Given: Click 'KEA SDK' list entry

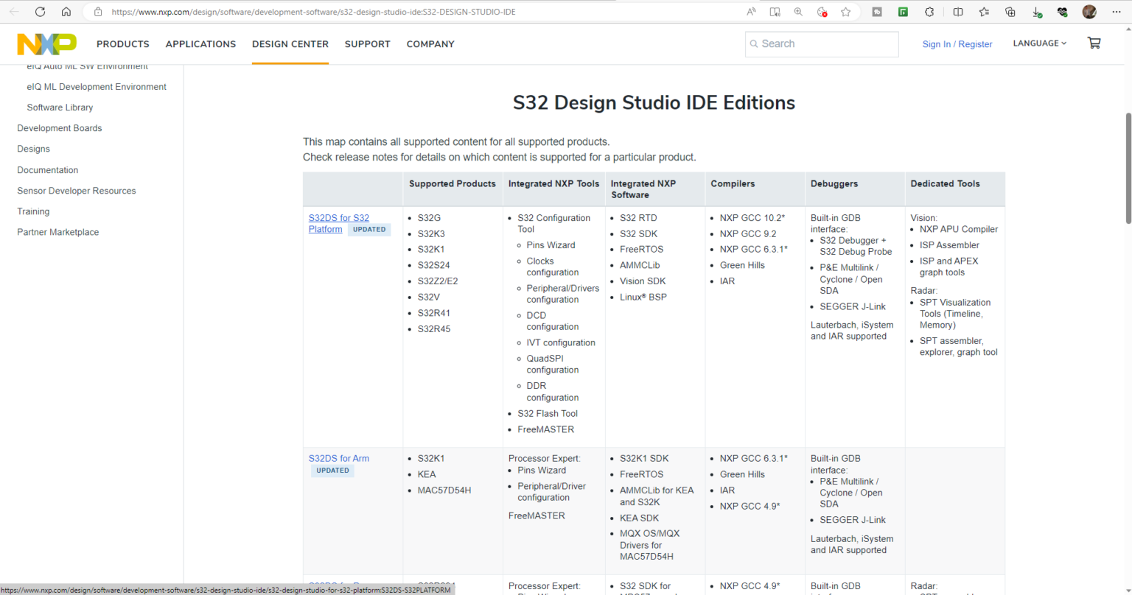Looking at the screenshot, I should coord(640,518).
